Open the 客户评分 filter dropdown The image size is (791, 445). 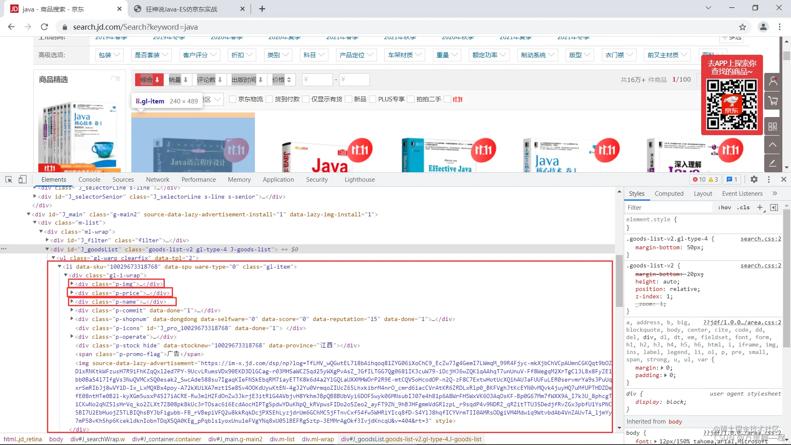pyautogui.click(x=199, y=55)
